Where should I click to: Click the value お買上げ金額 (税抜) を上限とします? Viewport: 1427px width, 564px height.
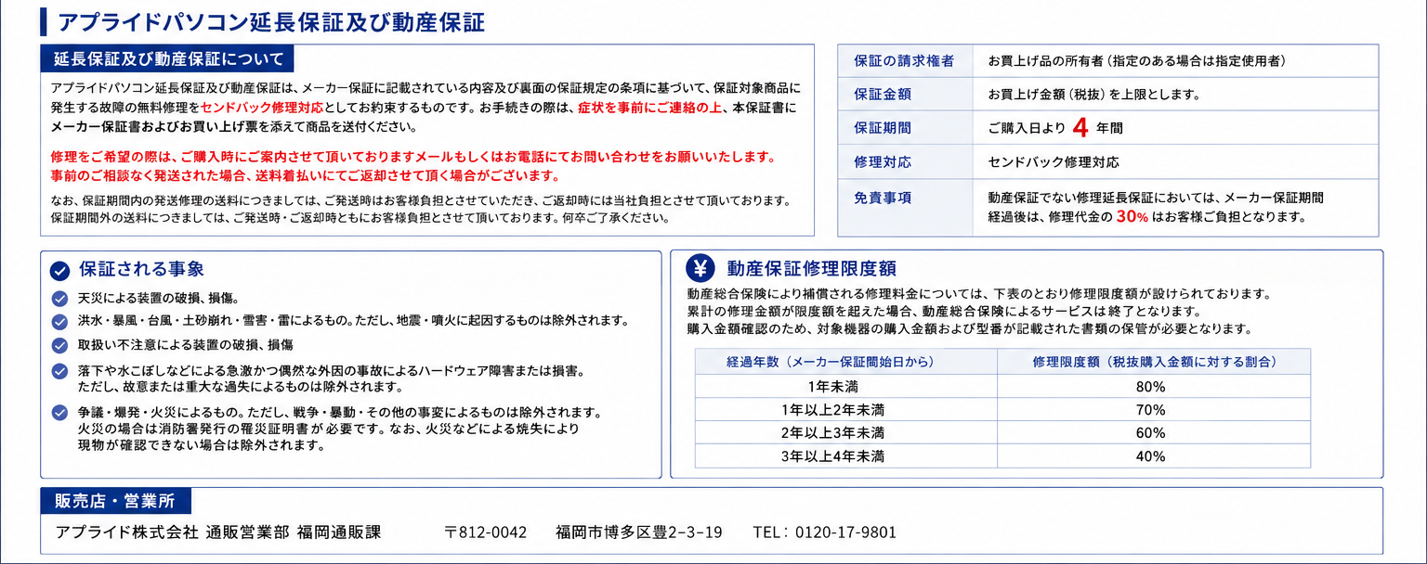tap(1094, 94)
